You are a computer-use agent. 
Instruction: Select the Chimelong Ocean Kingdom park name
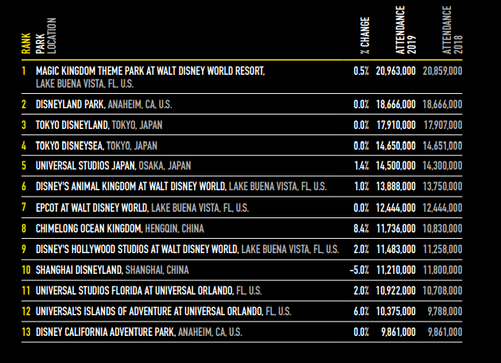[89, 228]
